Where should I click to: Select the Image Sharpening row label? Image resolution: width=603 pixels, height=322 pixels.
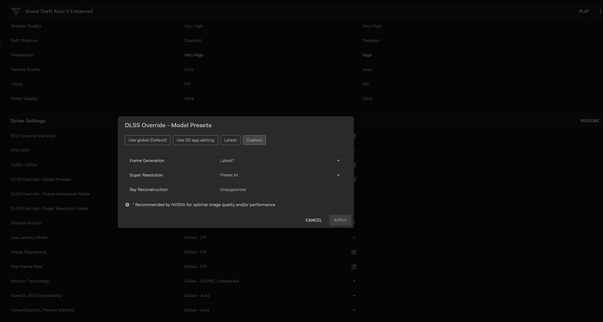coord(29,252)
